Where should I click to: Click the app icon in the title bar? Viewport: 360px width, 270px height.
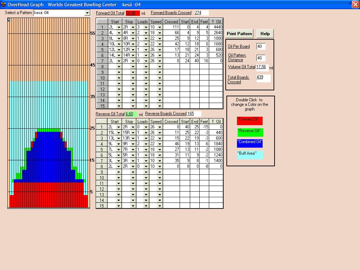[4, 5]
